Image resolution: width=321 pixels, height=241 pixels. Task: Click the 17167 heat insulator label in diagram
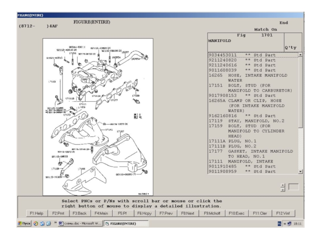pos(120,131)
